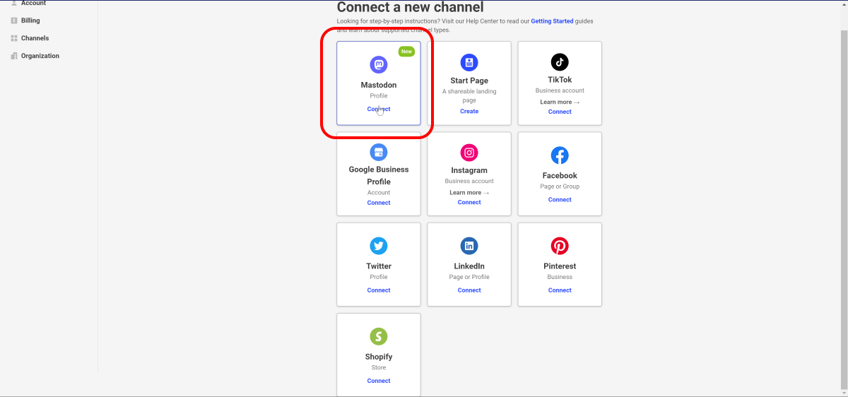Click the 'Twitter' card title
Screen dimensions: 848x397
[379, 266]
